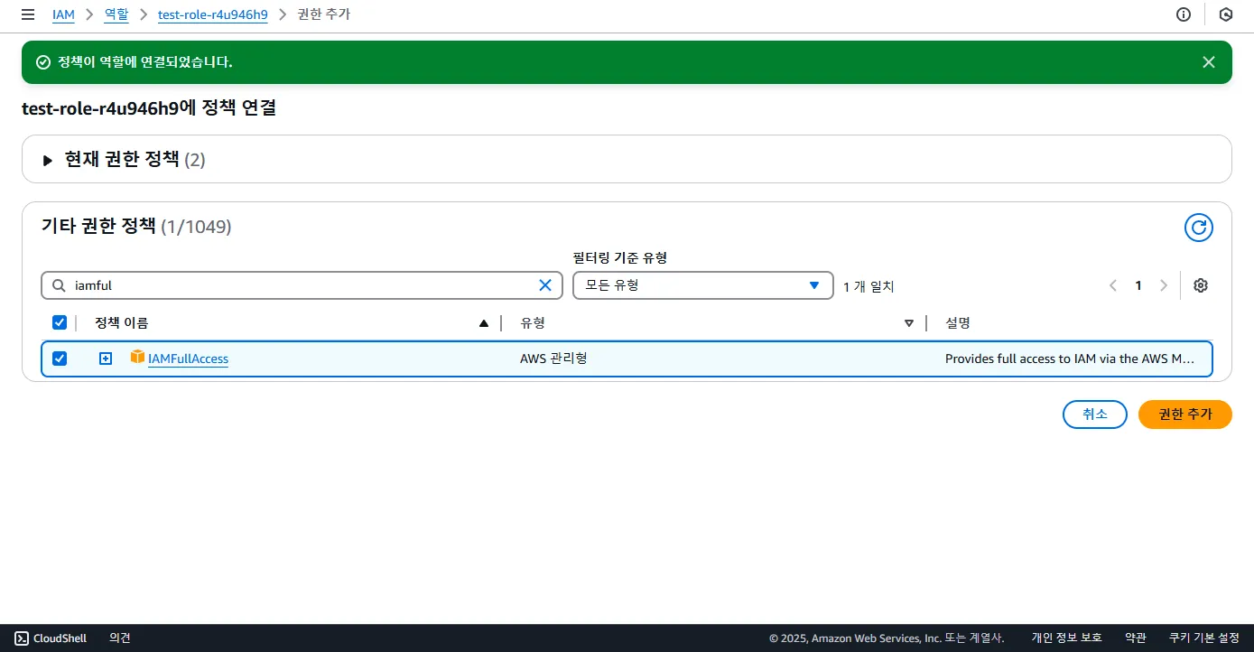Expand the current permission policies section
Screen dimensions: 1254x652
tap(48, 160)
